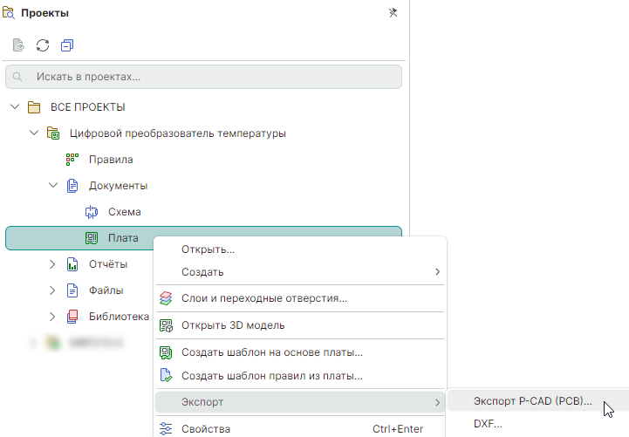Click the Файлы file icon

[x=72, y=290]
